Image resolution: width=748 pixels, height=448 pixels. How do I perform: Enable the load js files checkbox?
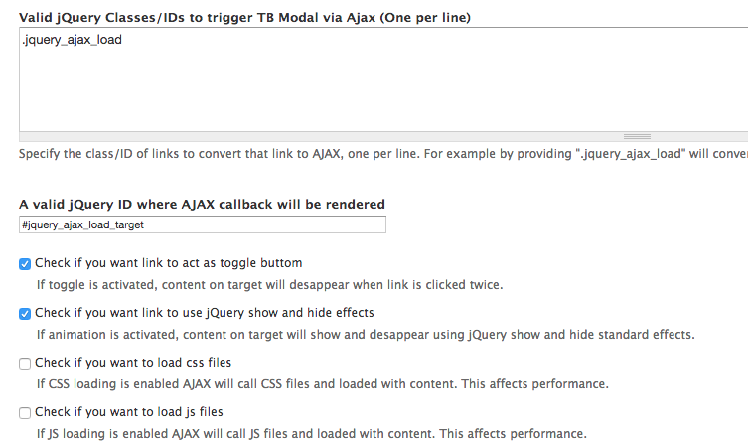point(25,412)
